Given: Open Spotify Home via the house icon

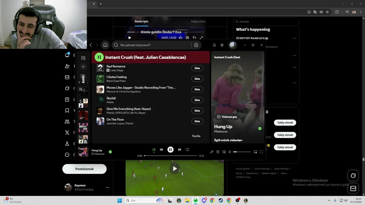Looking at the screenshot, I should (x=105, y=45).
